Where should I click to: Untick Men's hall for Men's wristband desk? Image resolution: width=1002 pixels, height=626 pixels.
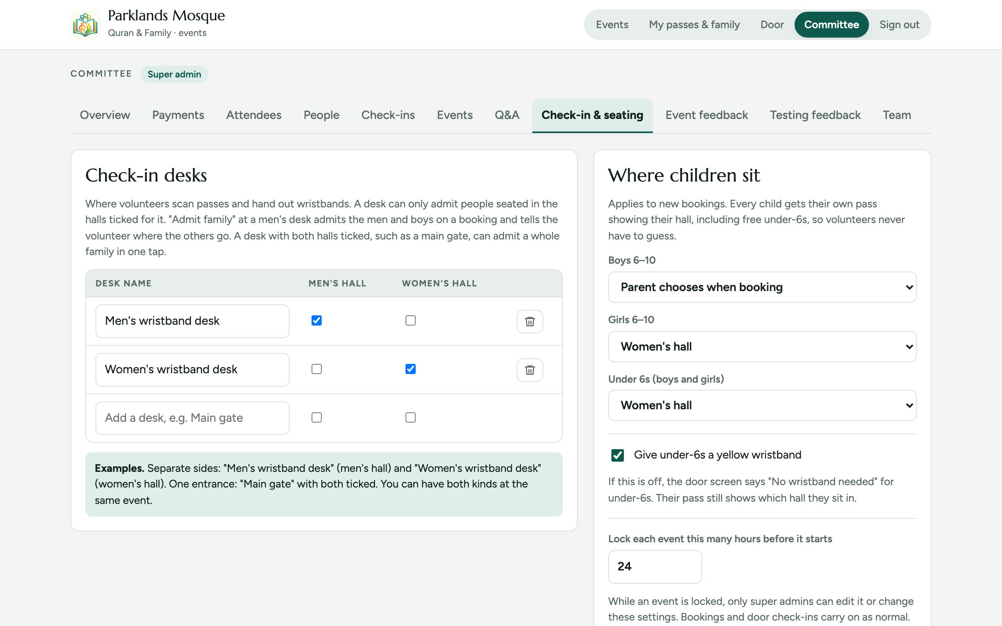(x=316, y=320)
